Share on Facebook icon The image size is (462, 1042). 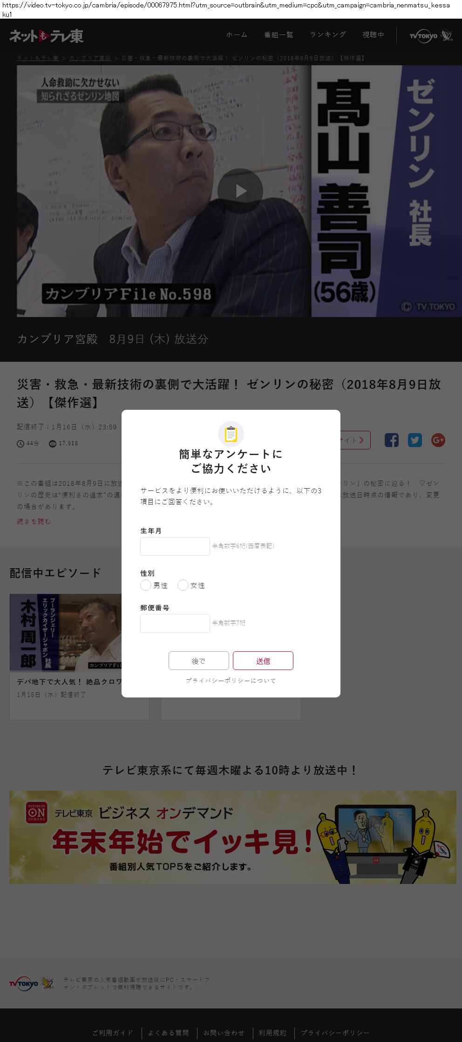point(392,440)
